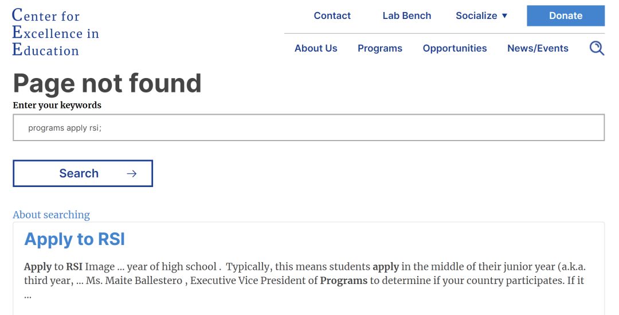Click the Search button text
Screen dimensions: 619x315
[x=79, y=173]
